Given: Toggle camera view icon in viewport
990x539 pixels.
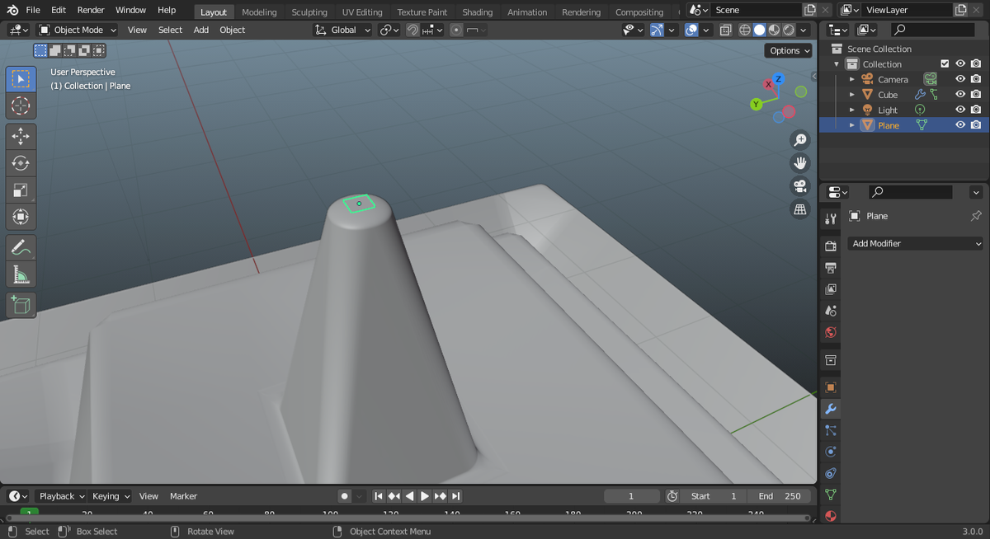Looking at the screenshot, I should 799,186.
